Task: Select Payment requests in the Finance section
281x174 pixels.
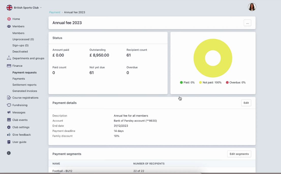Action: 24,72
